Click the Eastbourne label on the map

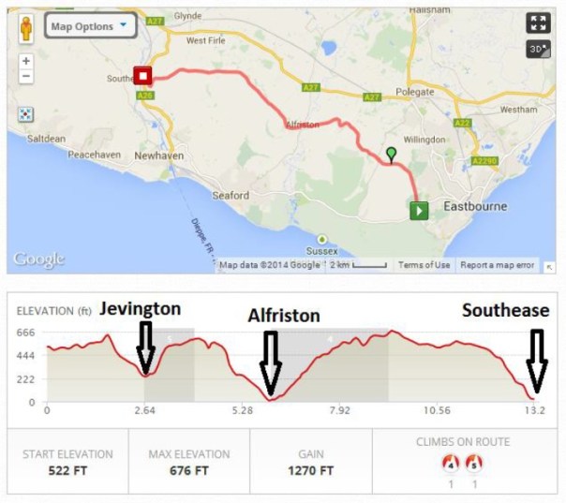pos(474,206)
